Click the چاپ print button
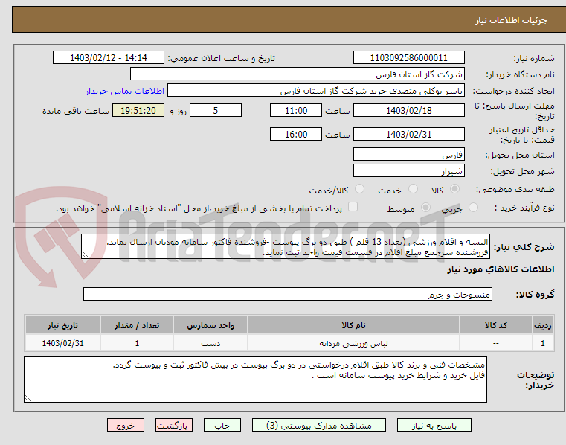 [222, 425]
